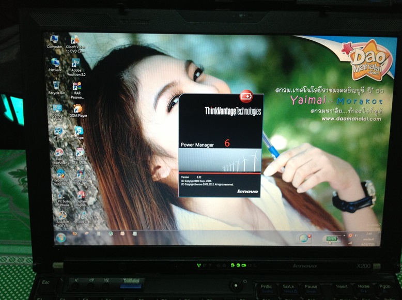Click the green battery gauge in the taskbar
The width and height of the screenshot is (402, 300).
pyautogui.click(x=332, y=239)
